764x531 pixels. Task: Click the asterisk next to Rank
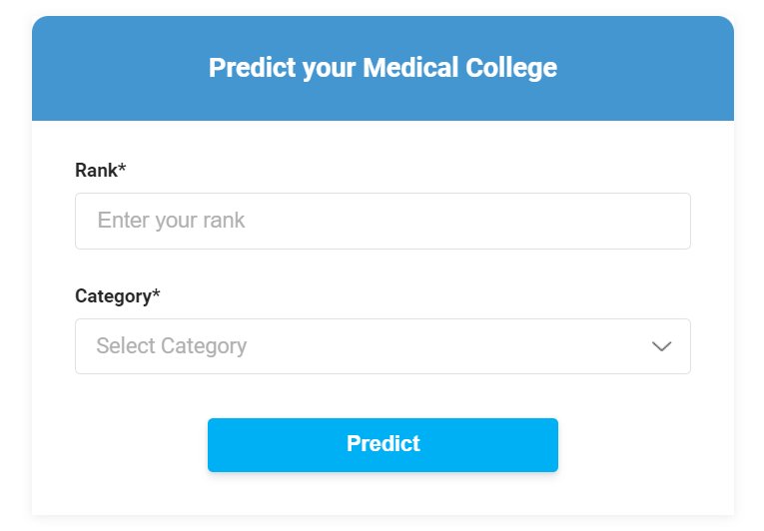(122, 169)
